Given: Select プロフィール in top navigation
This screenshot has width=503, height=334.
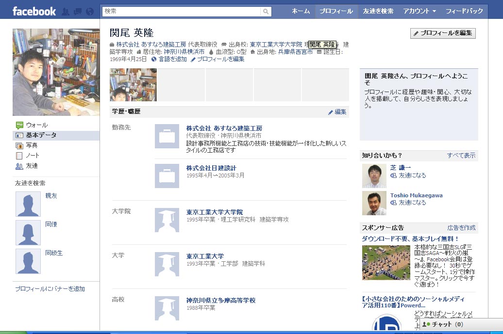Looking at the screenshot, I should (336, 11).
